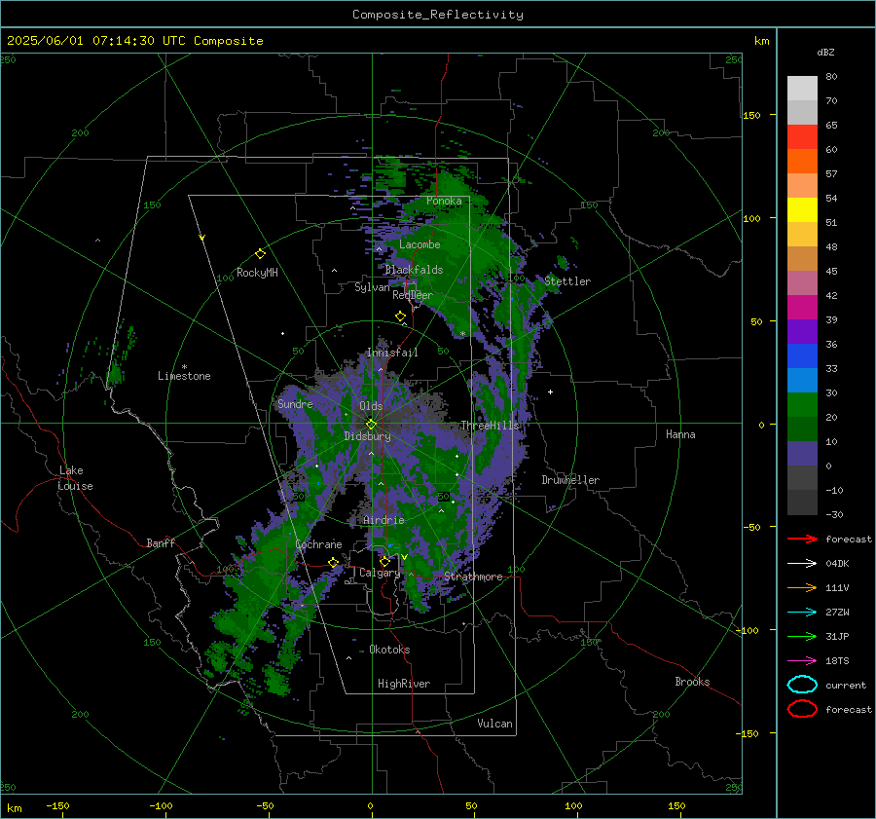Image resolution: width=876 pixels, height=819 pixels.
Task: Select the 65 dBZ red color swatch
Action: 802,136
